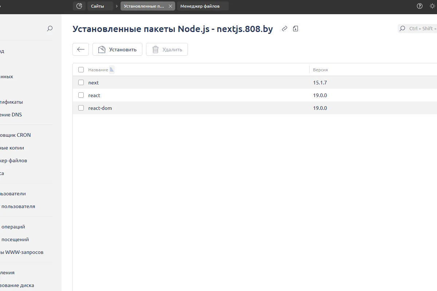Image resolution: width=437 pixels, height=291 pixels.
Task: Switch to the Сайты tab
Action: [100, 6]
